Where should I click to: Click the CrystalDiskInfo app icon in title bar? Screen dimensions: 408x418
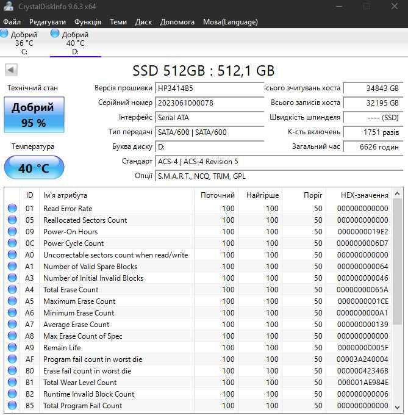click(x=8, y=6)
